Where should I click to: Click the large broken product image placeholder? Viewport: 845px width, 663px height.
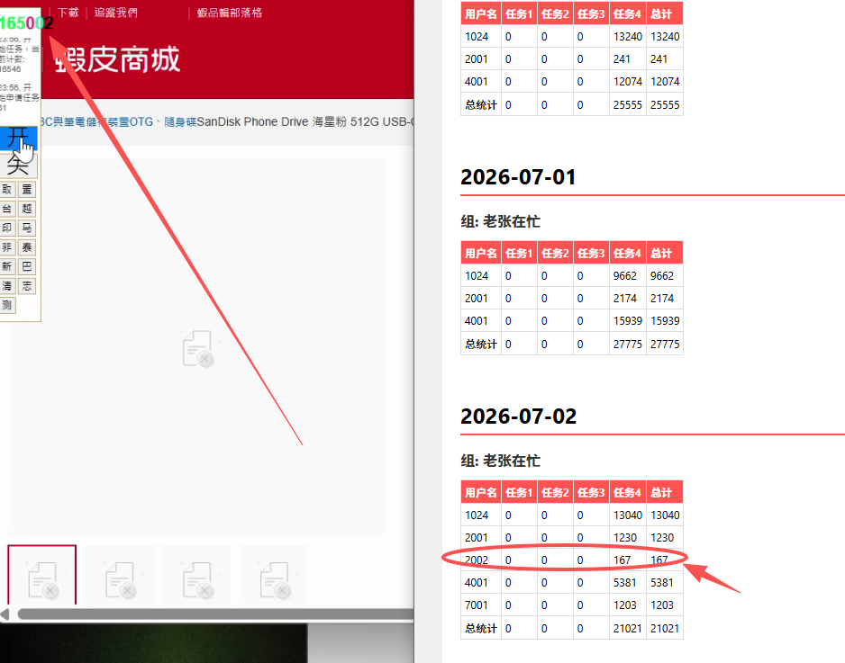(197, 347)
